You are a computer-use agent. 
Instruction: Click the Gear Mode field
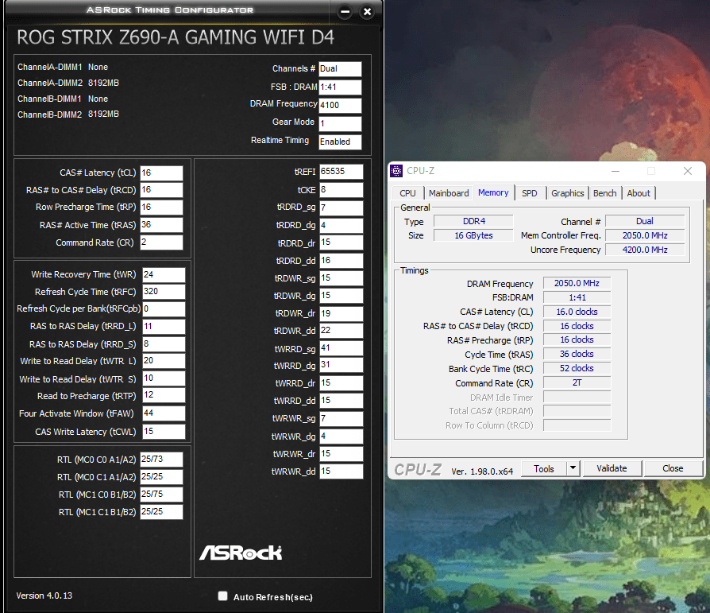coord(340,123)
